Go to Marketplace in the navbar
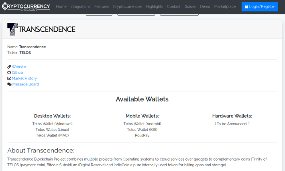Viewport: 285px width, 171px height. coord(225,6)
